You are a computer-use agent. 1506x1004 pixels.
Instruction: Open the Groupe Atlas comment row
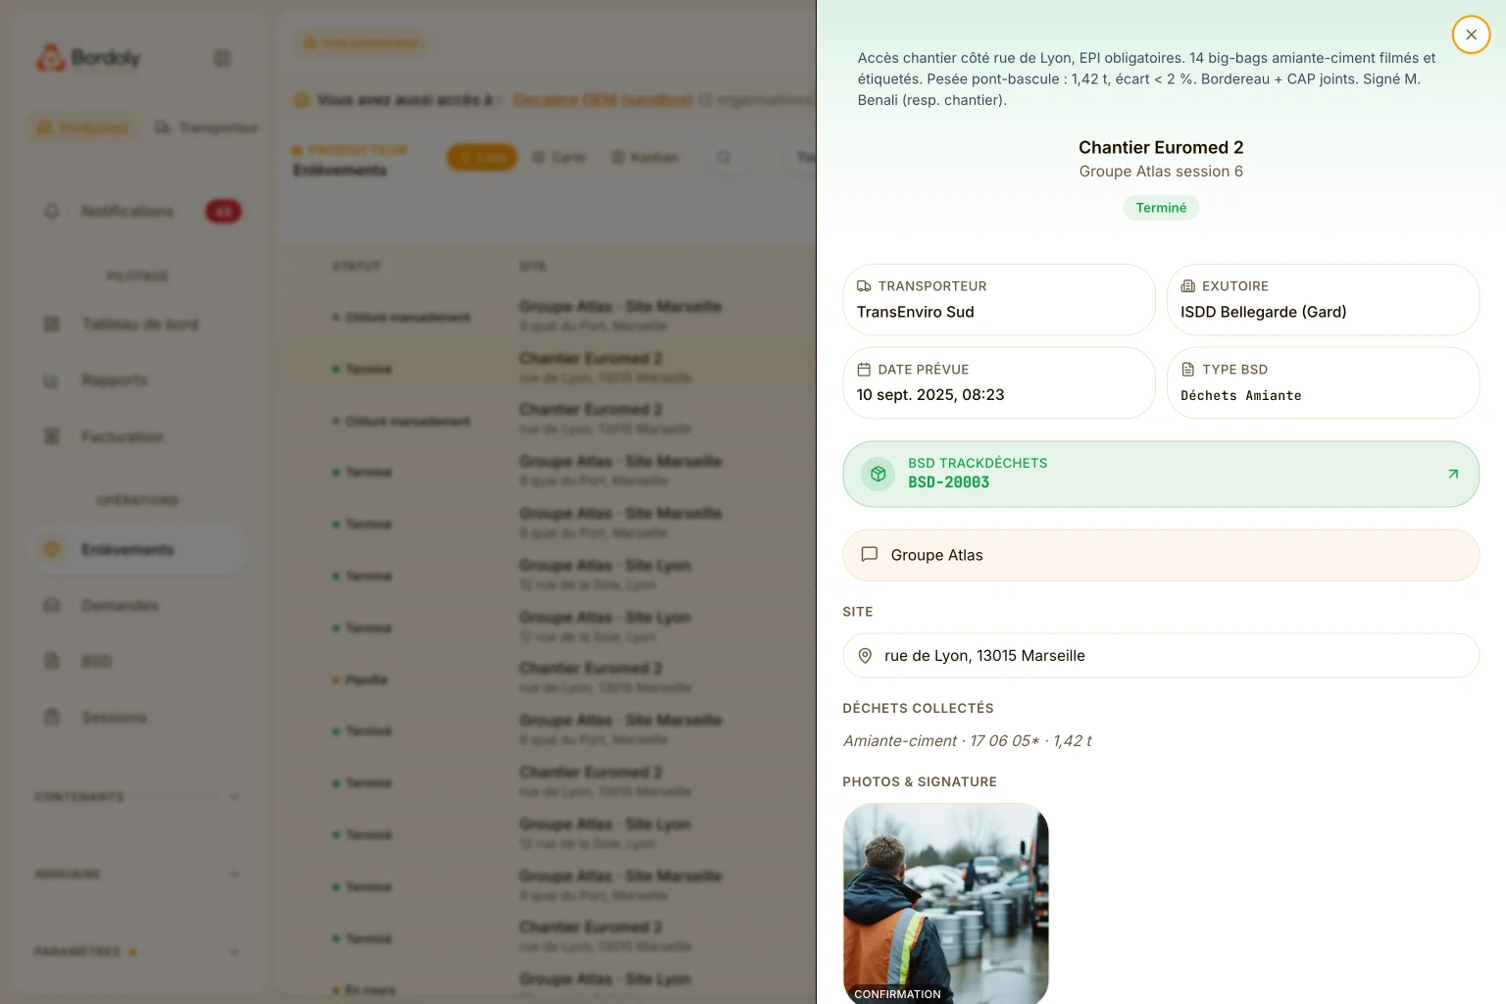click(1161, 555)
